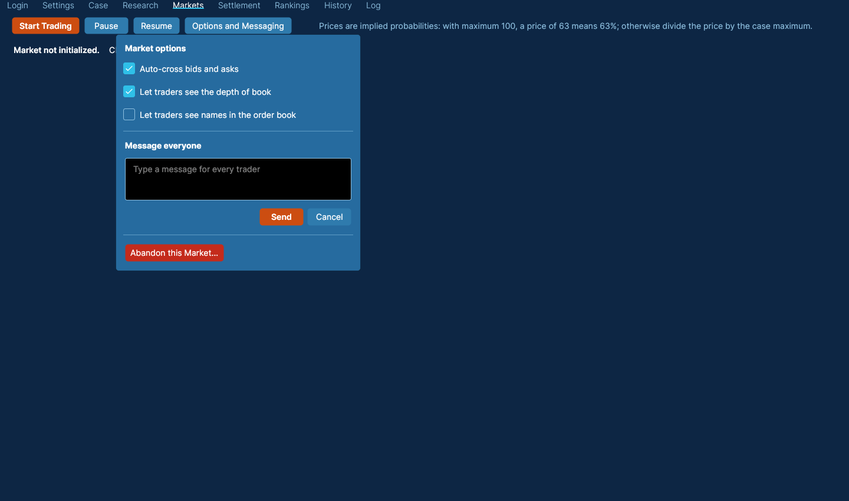The image size is (849, 501).
Task: Open the Research section
Action: [140, 5]
